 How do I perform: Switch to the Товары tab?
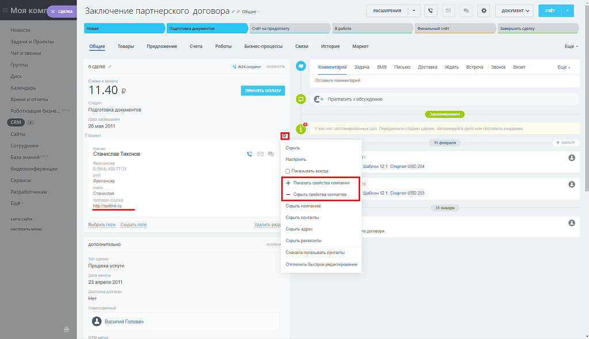[126, 47]
